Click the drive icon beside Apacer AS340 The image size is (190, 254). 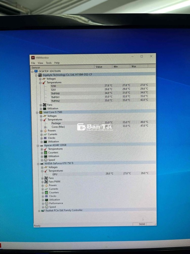(x=42, y=146)
